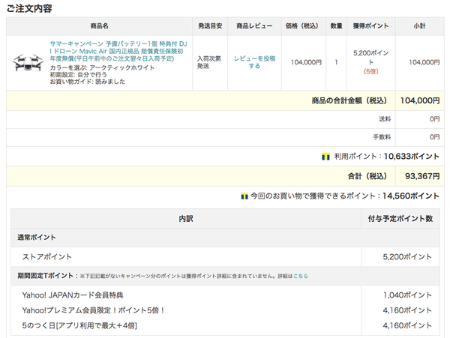
Task: Select the 商品レビュー column header
Action: point(254,26)
